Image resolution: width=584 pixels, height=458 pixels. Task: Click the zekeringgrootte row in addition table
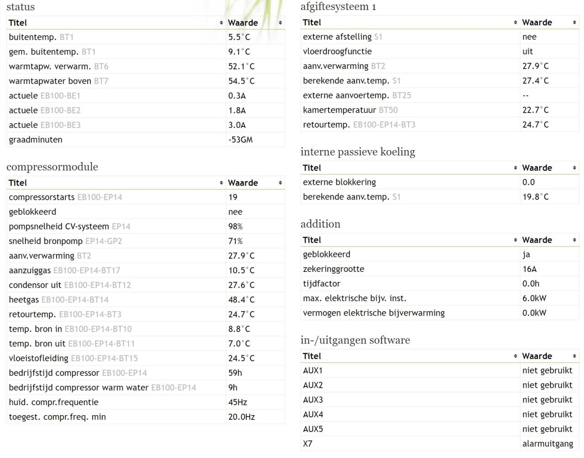(x=334, y=269)
